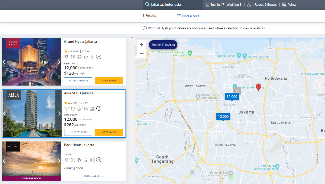Click Park Hyatt Jakarta Wi-Fi amenity icon
Screen dimensions: 325x184
pos(66,160)
